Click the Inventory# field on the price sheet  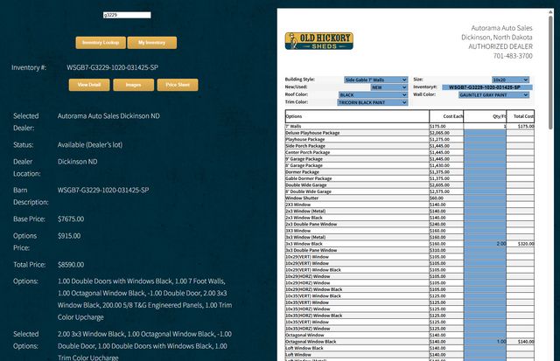pos(485,87)
